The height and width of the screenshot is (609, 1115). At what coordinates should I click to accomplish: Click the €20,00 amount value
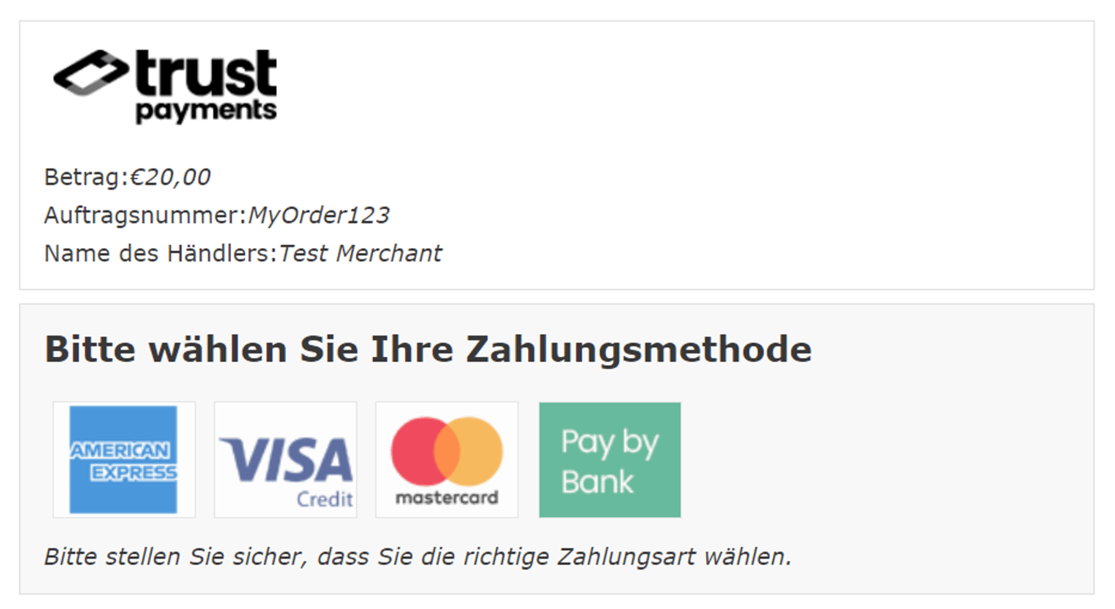[x=171, y=177]
